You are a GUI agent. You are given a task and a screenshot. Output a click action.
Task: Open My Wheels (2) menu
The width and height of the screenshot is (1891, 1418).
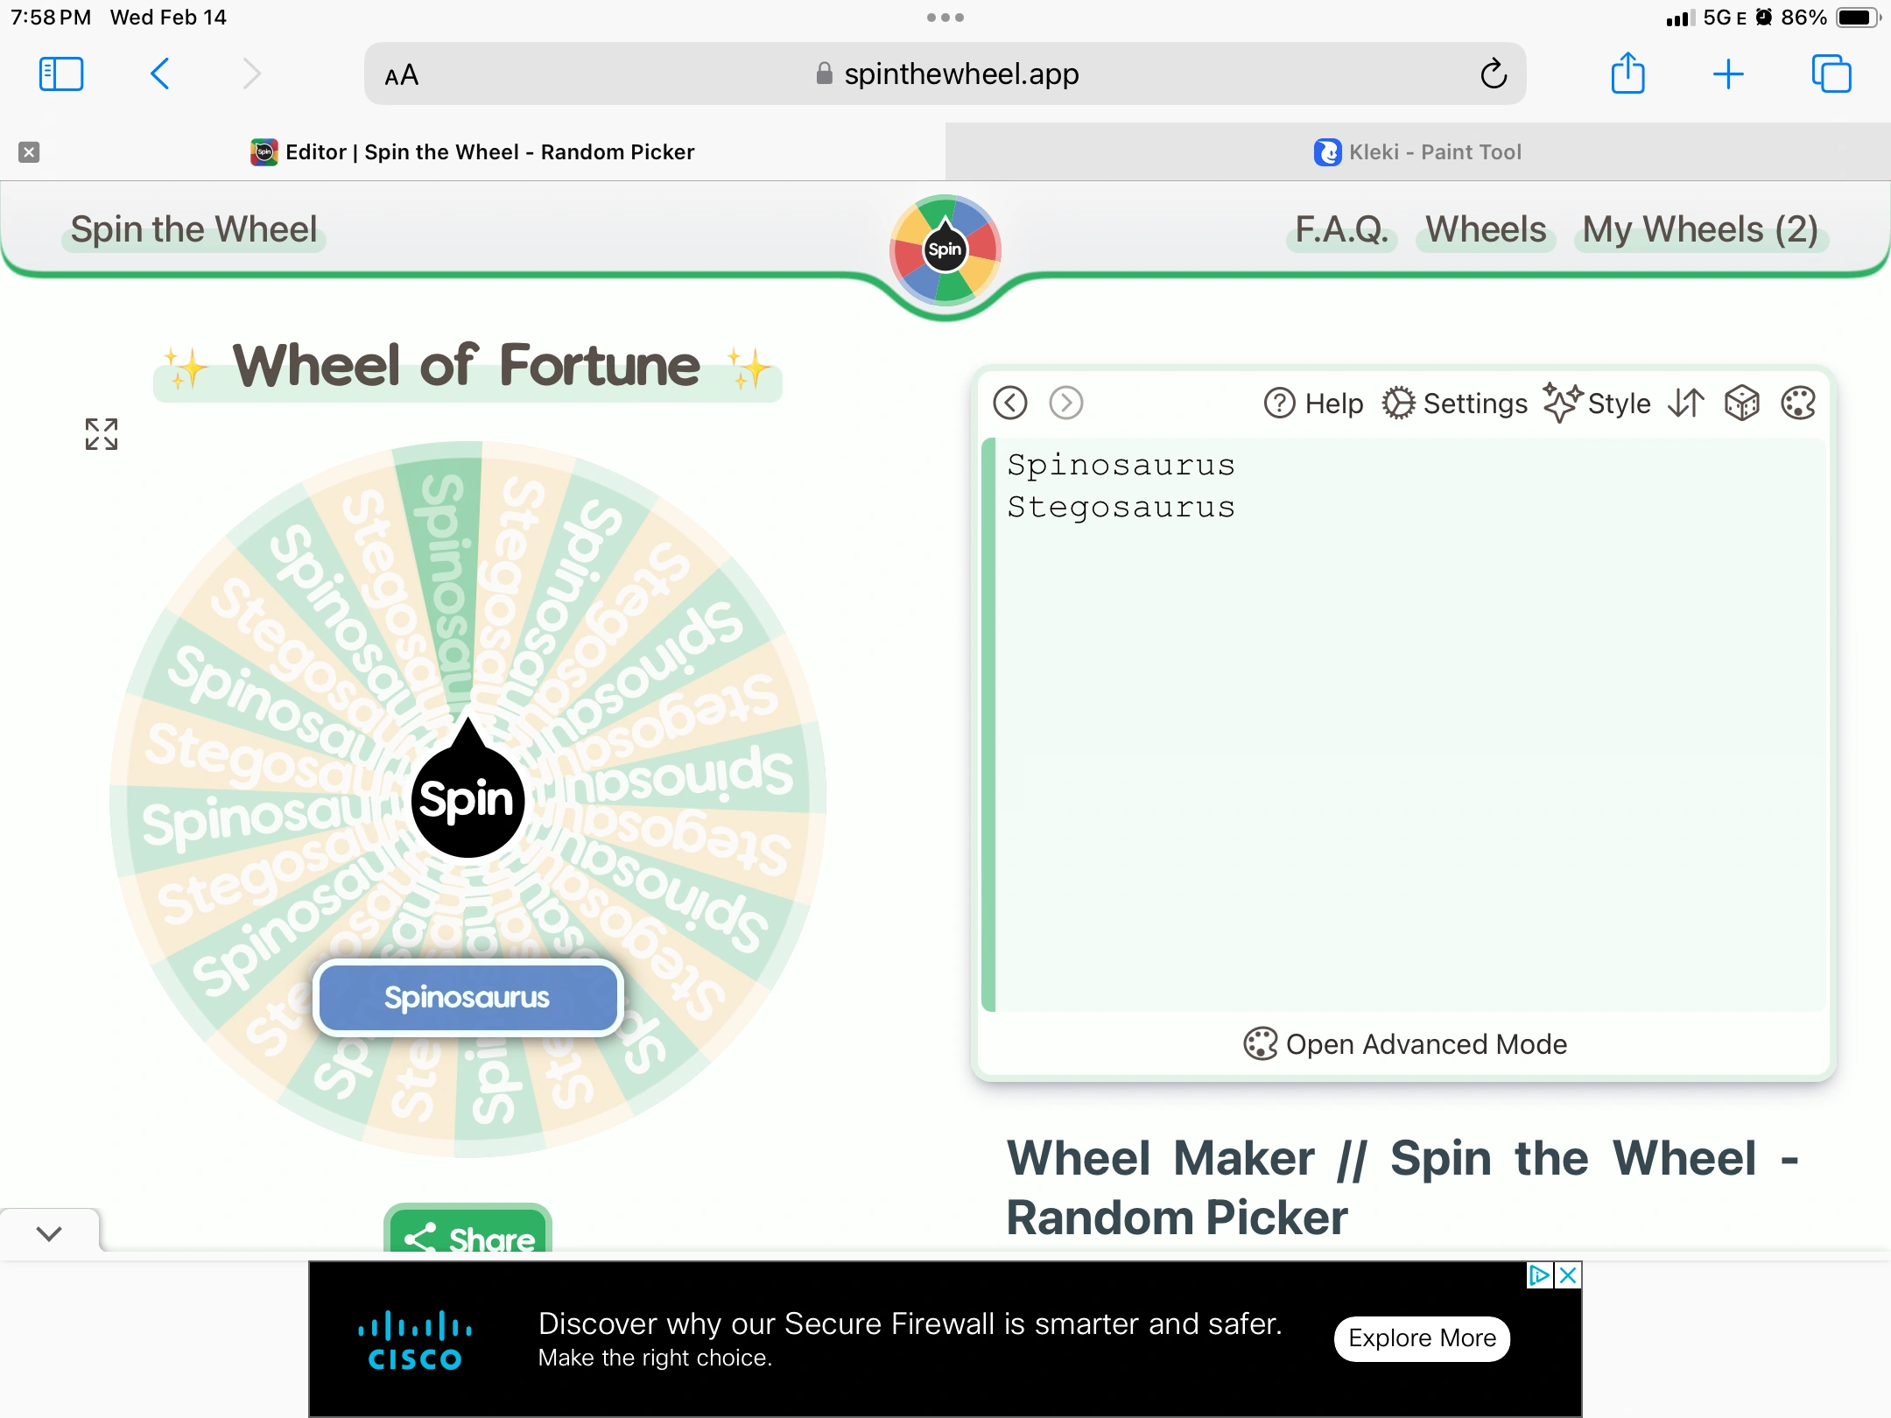[x=1700, y=230]
